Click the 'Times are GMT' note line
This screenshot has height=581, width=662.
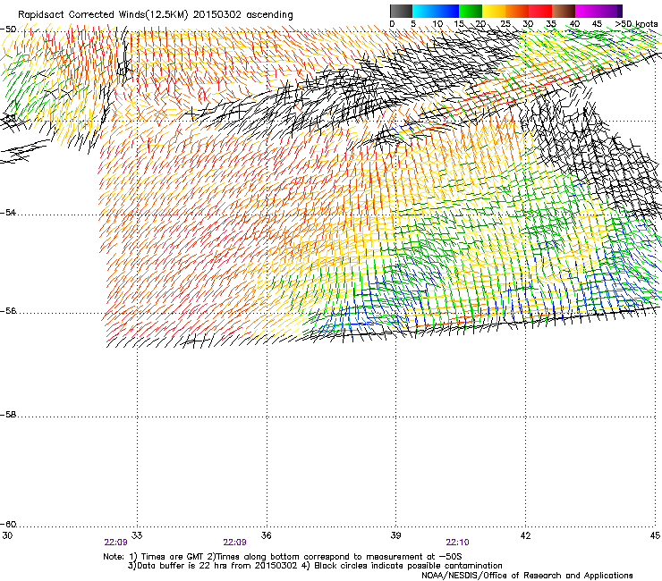click(283, 557)
